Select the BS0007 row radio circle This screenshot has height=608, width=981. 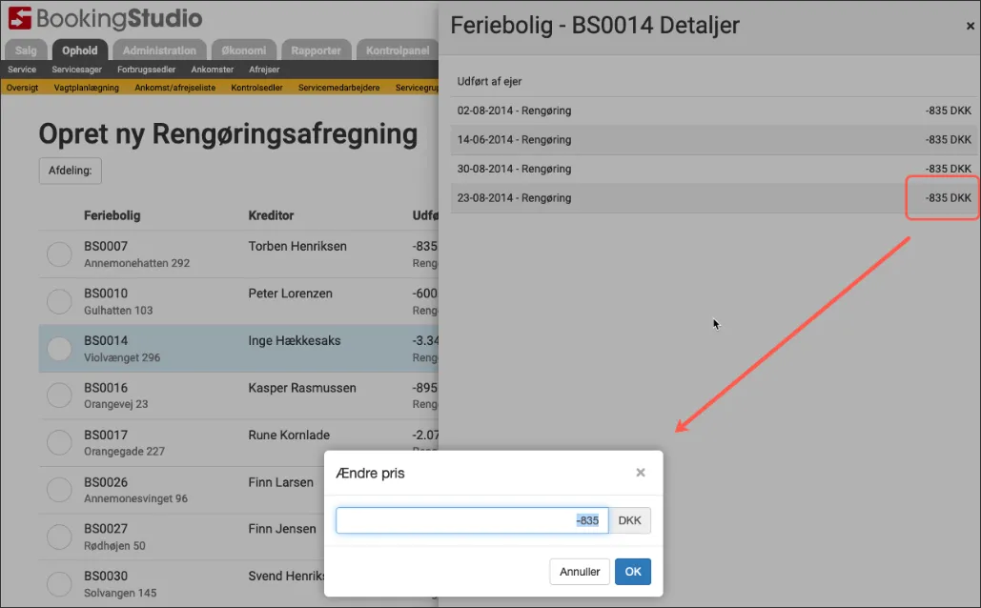pos(59,254)
